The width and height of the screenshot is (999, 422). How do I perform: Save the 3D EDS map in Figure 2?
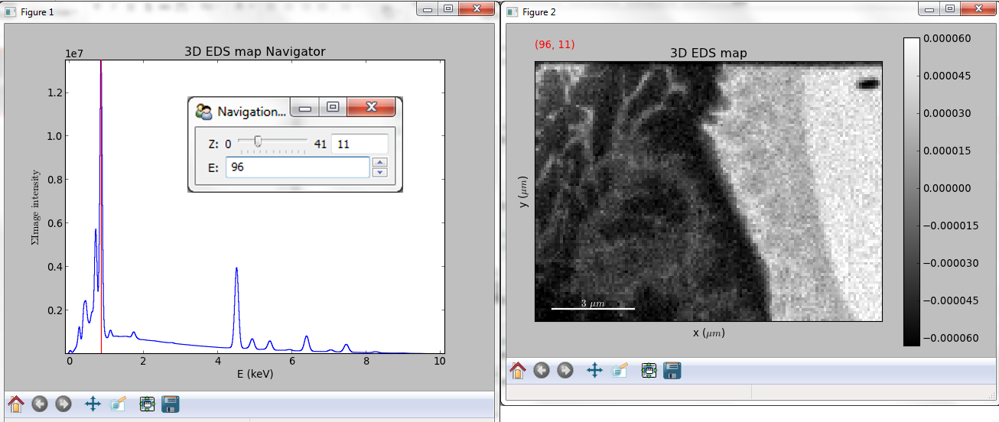click(672, 371)
